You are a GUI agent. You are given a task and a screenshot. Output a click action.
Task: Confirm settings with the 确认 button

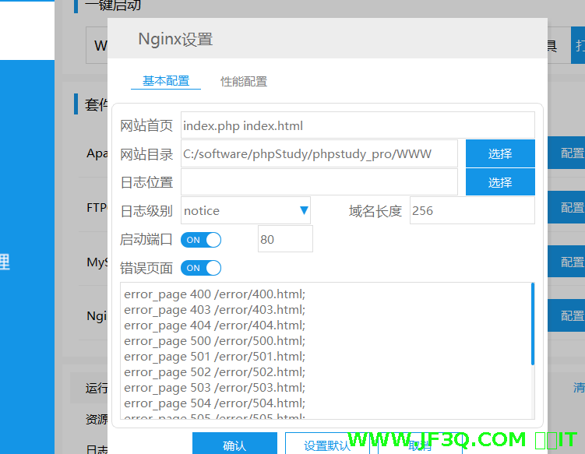point(234,445)
